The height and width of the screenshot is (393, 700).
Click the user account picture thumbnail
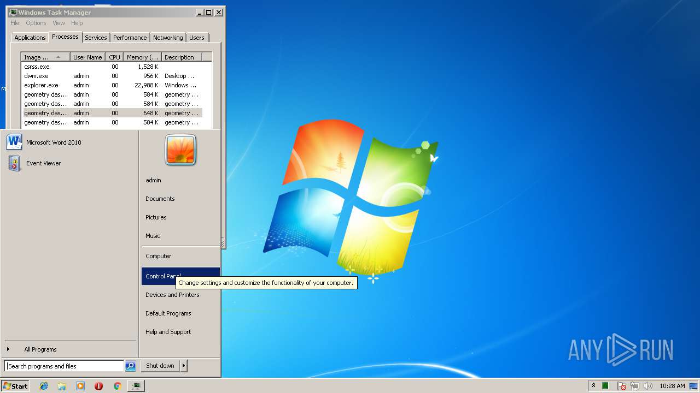[180, 150]
